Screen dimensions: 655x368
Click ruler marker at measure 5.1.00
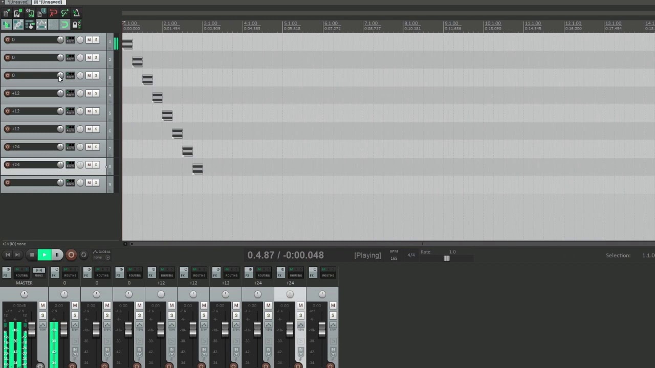291,24
